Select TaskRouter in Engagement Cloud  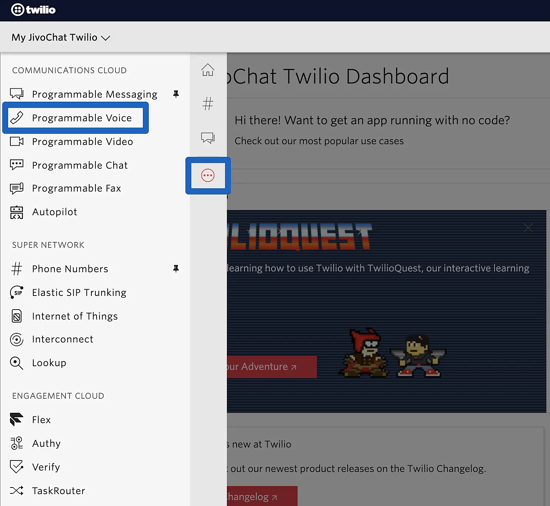(x=58, y=491)
